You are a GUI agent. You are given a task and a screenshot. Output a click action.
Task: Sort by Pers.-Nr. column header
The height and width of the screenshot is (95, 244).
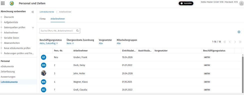[58, 51]
